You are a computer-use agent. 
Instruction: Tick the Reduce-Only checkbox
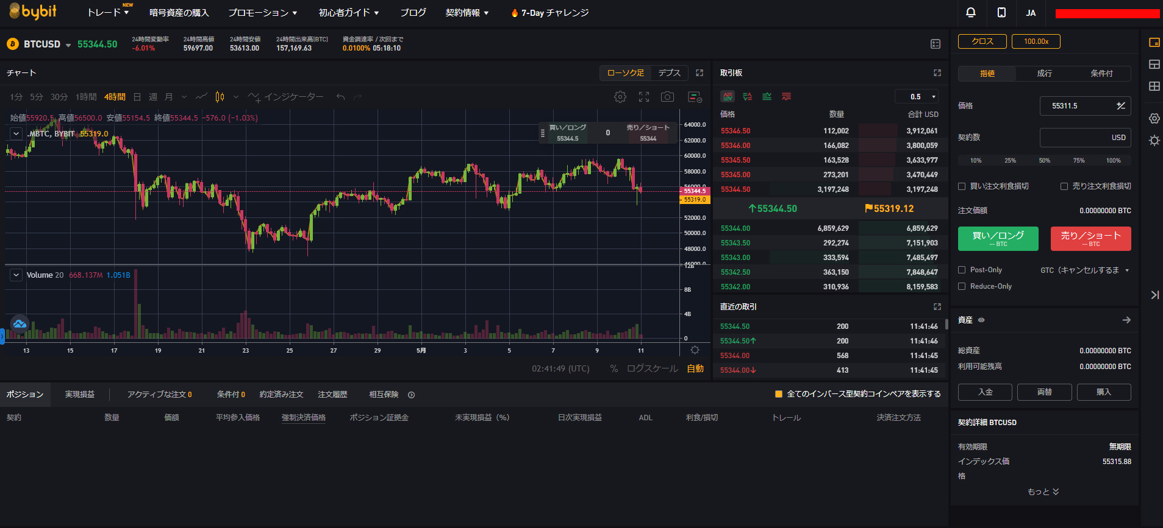(962, 286)
